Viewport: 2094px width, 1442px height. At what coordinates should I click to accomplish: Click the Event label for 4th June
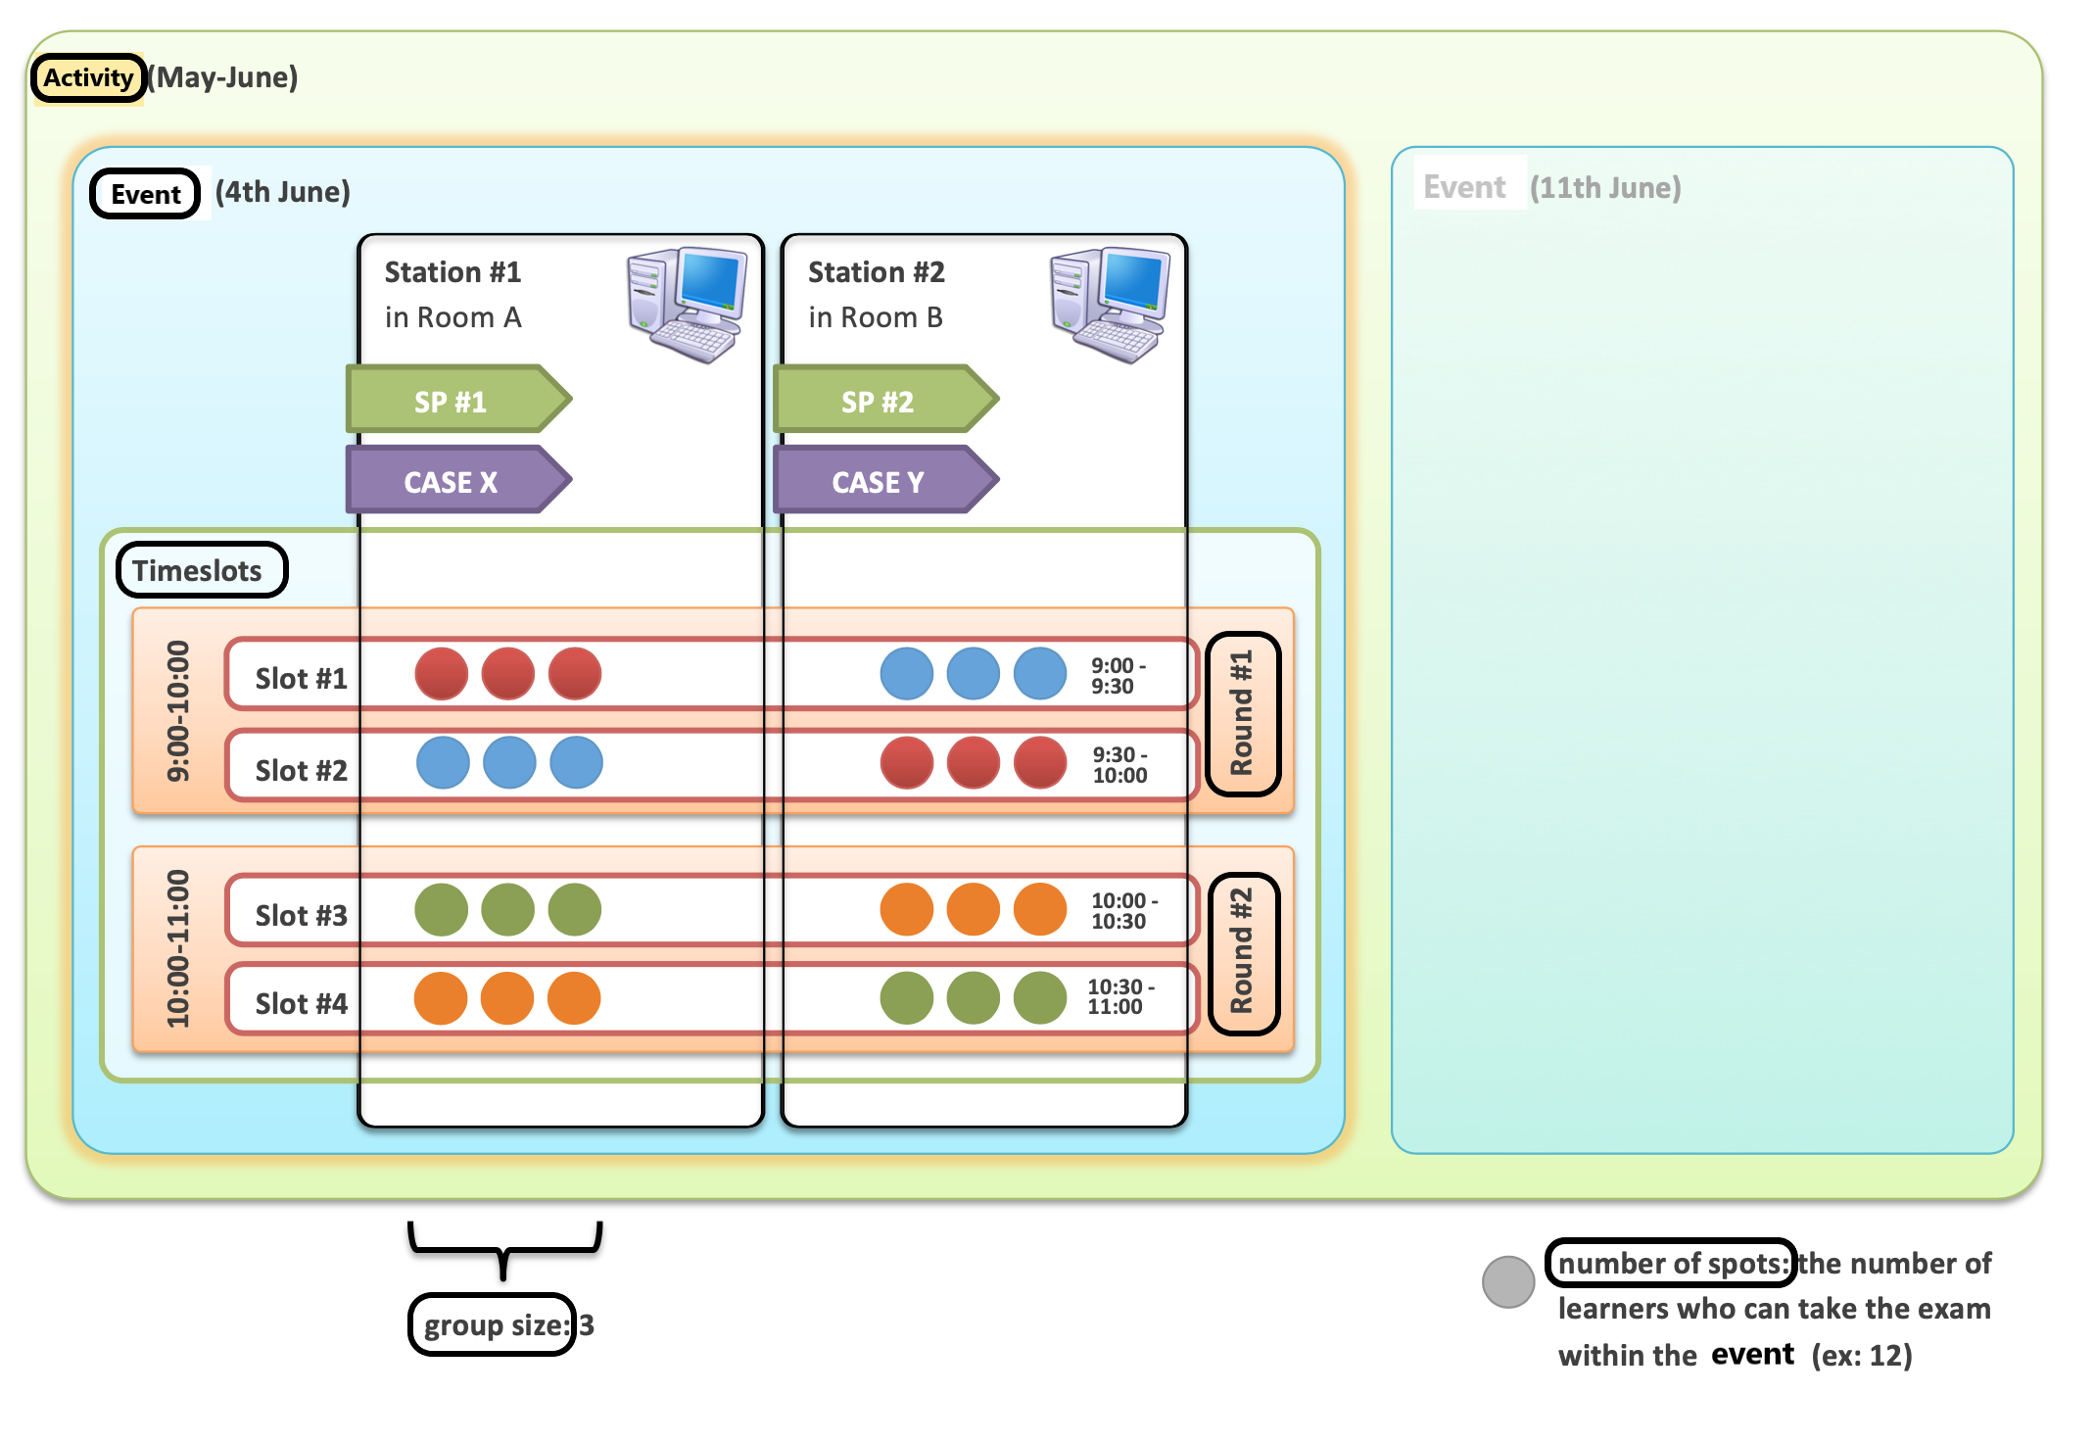(x=145, y=193)
